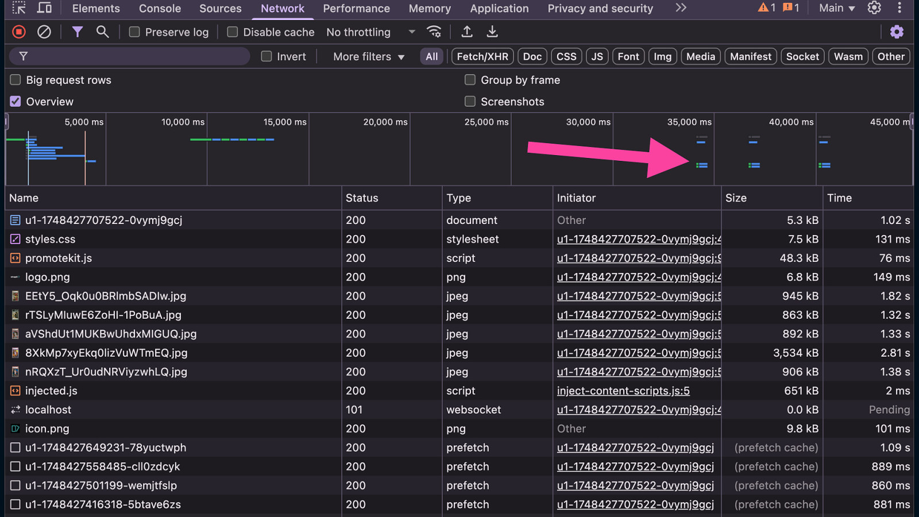Screen dimensions: 919x517
Task: Filter requests by Fetch/XHR
Action: pyautogui.click(x=482, y=56)
